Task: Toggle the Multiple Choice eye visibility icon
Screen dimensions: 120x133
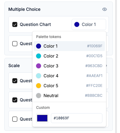Action: [x=105, y=9]
